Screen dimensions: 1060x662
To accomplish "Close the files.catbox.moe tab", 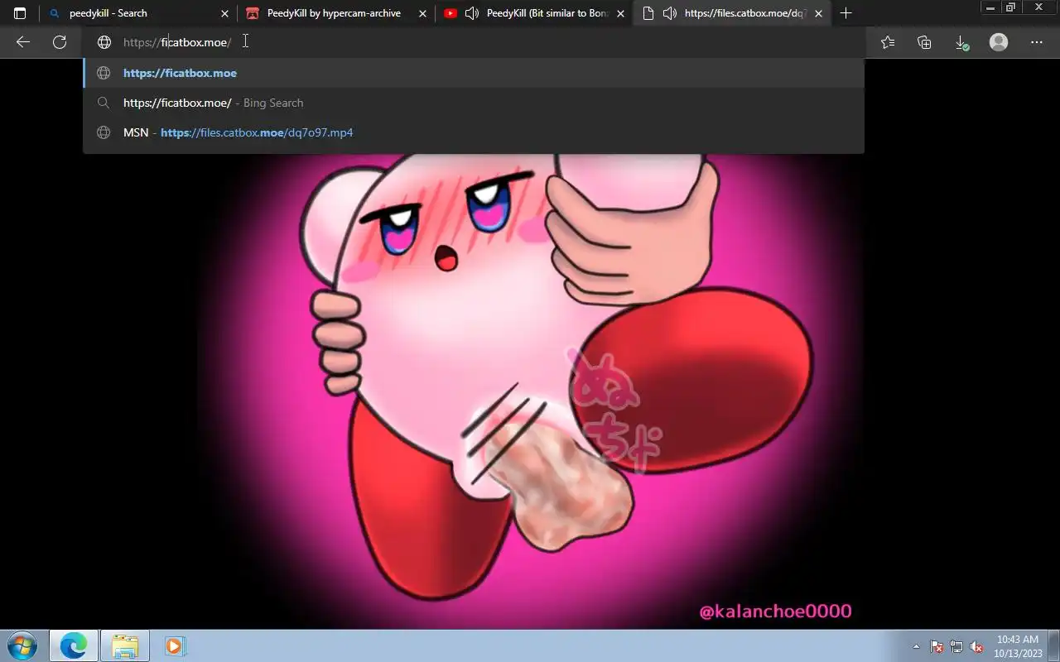I will point(818,13).
